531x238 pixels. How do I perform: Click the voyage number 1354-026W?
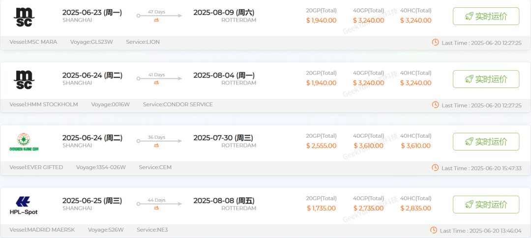[x=101, y=168]
